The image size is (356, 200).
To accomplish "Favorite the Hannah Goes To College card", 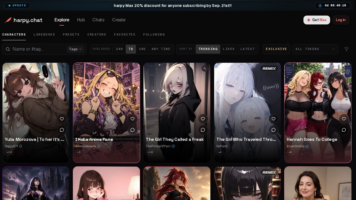I will tap(344, 119).
